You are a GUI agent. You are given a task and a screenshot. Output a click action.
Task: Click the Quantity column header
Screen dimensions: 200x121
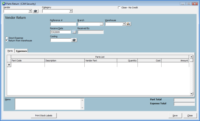pos(127,61)
